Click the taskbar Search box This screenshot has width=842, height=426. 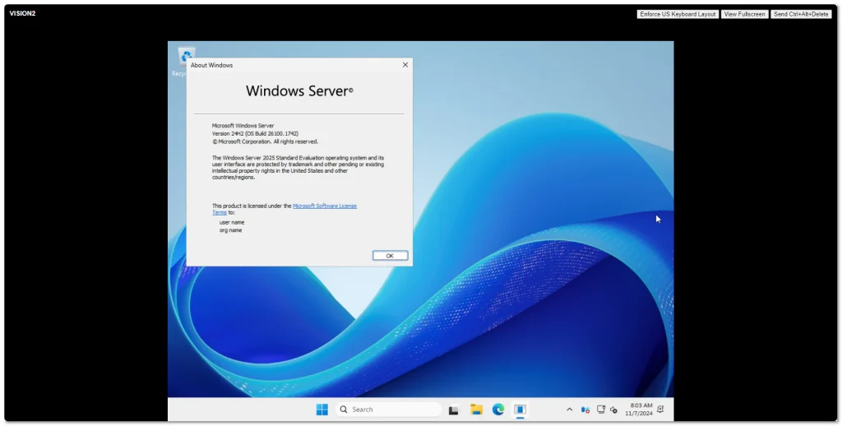[388, 410]
